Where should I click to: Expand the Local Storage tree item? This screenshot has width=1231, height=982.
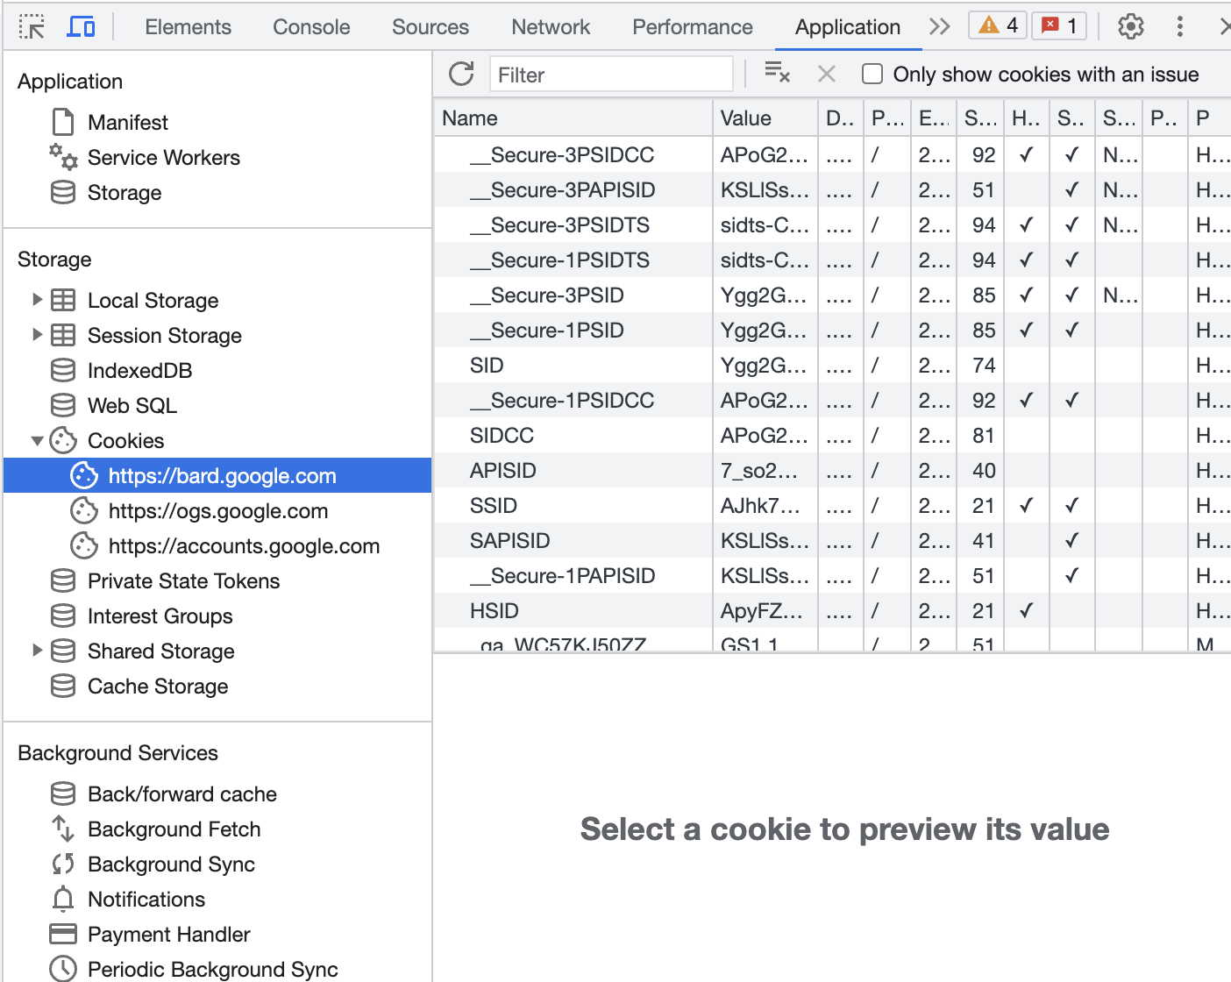[37, 299]
